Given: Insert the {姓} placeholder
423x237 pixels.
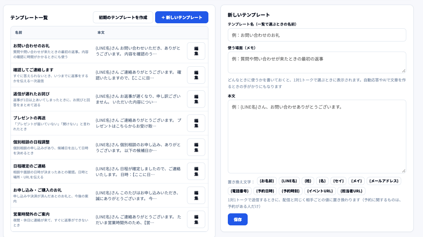Looking at the screenshot, I should pyautogui.click(x=308, y=181).
